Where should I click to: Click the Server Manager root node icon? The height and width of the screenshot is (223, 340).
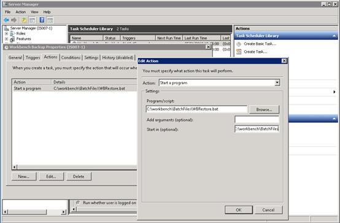point(7,28)
